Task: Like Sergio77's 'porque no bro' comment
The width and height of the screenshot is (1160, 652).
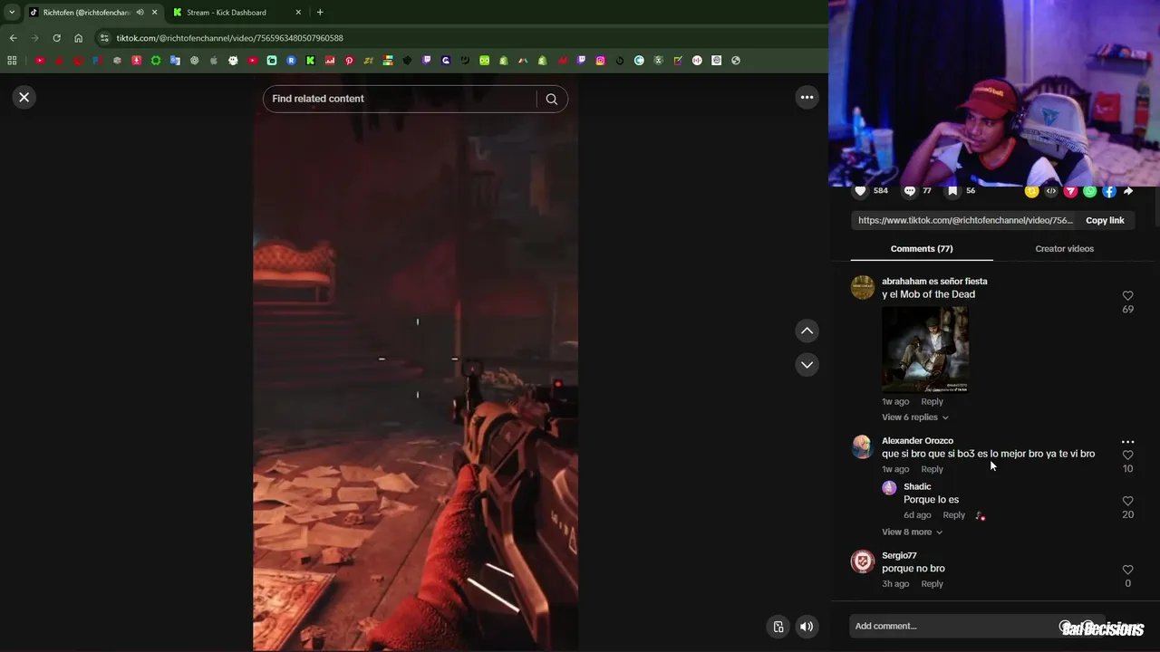Action: [1127, 570]
